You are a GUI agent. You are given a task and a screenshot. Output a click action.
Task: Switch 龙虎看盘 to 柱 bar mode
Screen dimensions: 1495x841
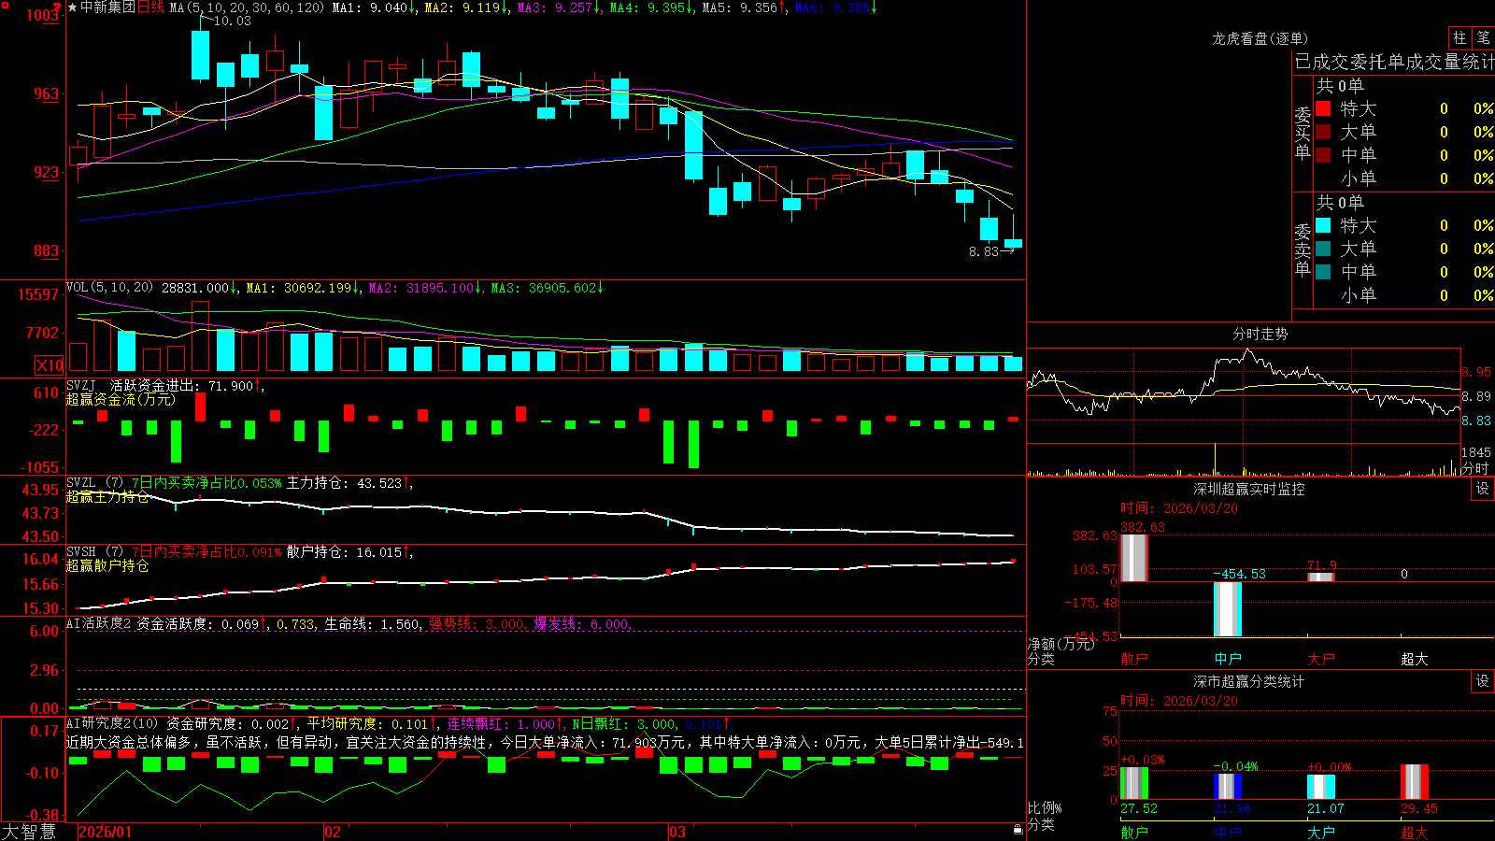click(x=1459, y=37)
